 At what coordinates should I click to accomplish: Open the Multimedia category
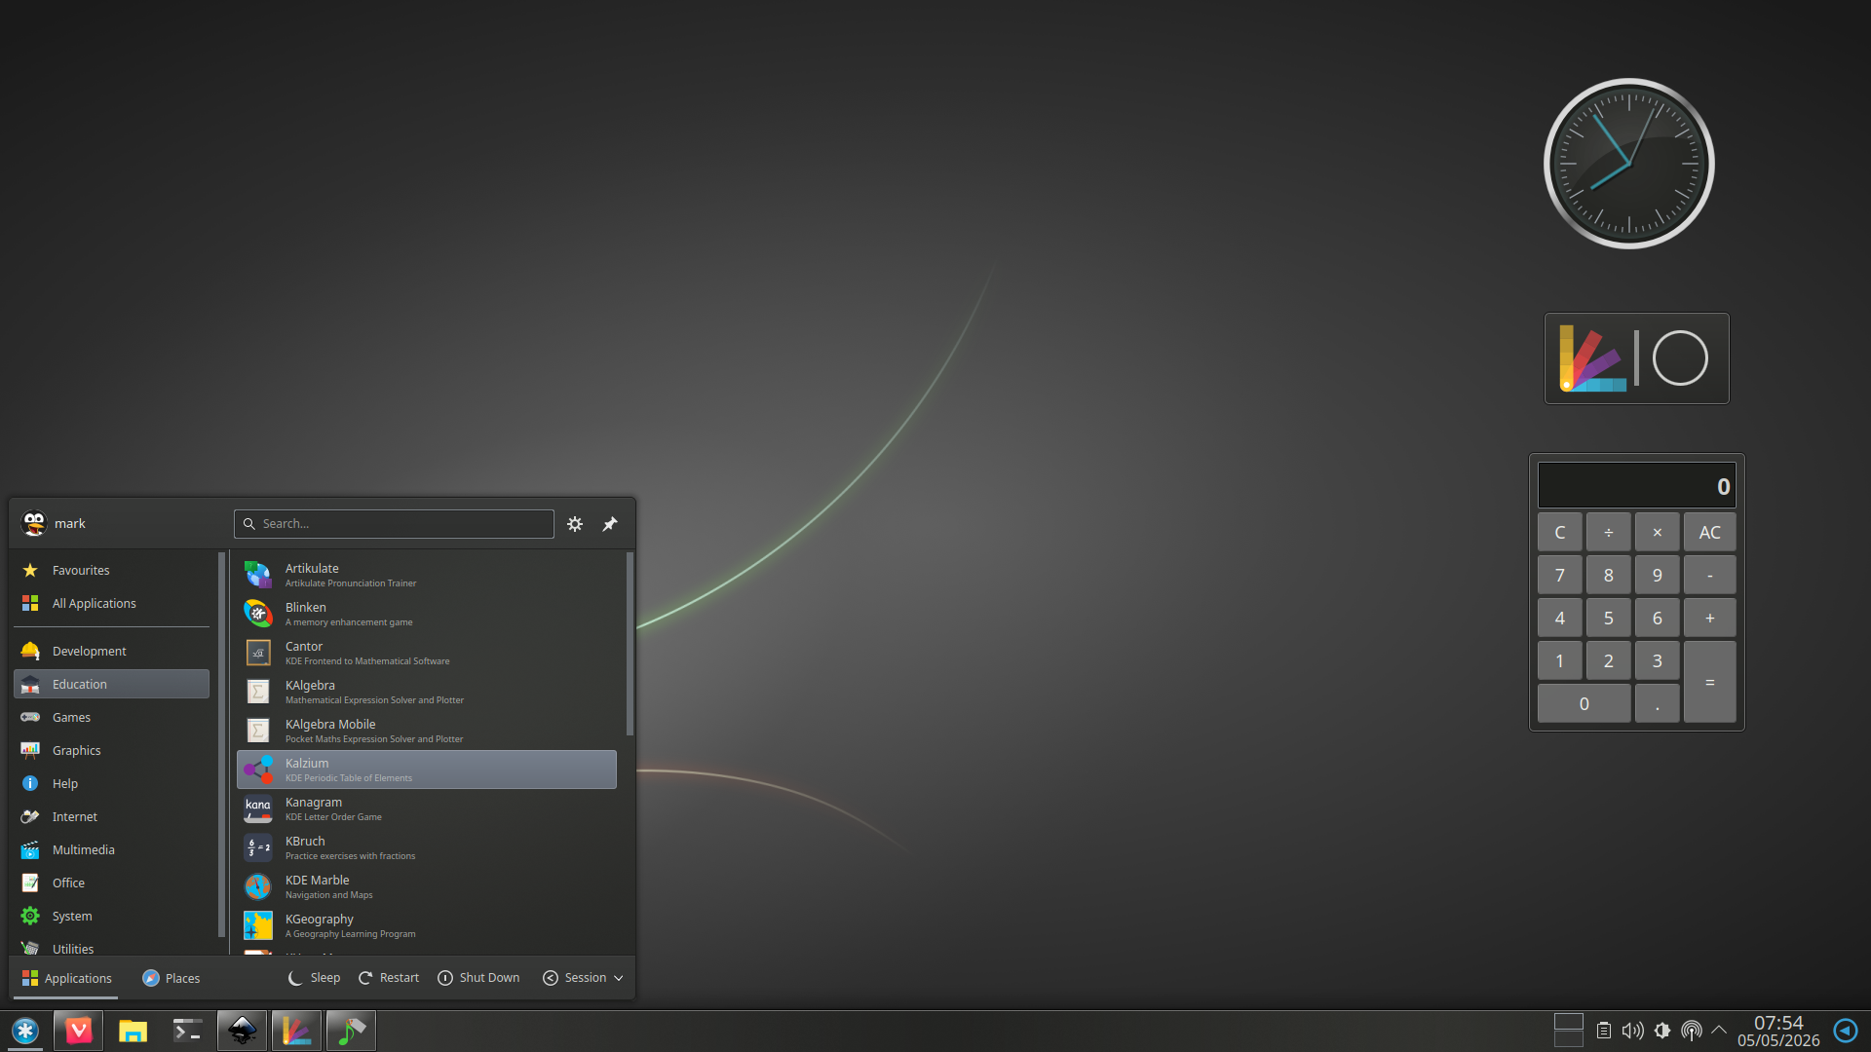(x=112, y=849)
